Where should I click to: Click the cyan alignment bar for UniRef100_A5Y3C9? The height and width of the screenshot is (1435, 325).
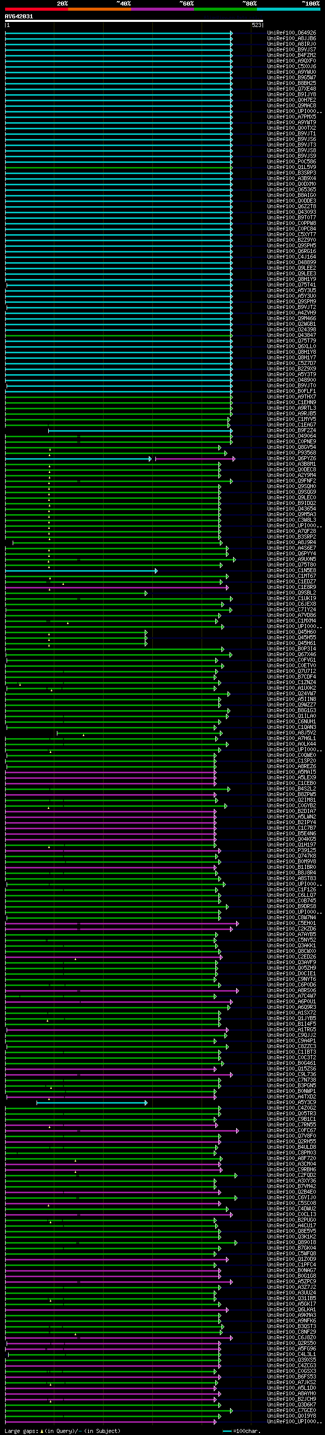click(x=92, y=1103)
